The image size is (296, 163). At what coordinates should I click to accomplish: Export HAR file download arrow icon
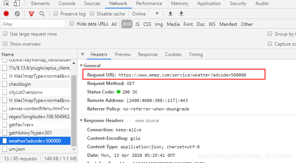pos(181,14)
